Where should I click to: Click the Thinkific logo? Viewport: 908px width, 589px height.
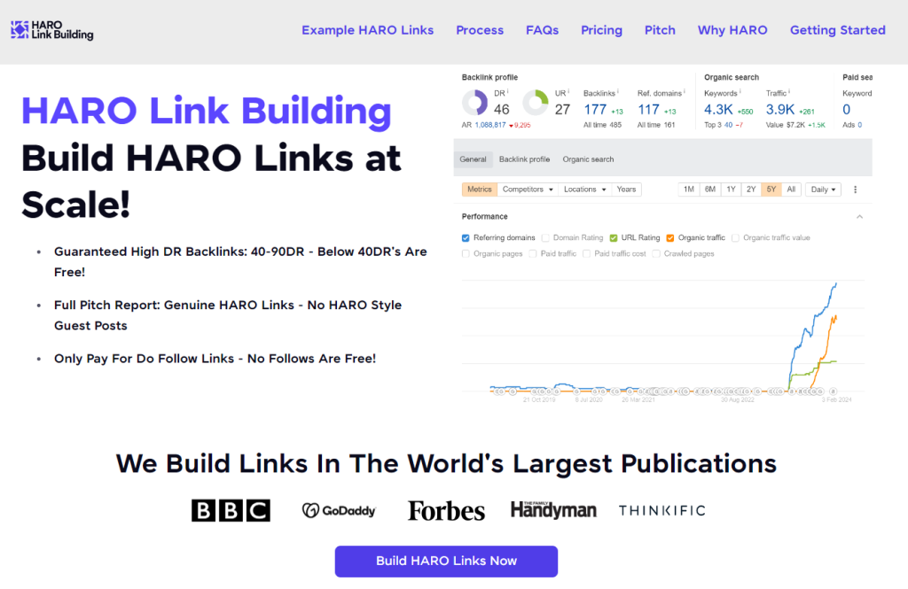(x=661, y=511)
